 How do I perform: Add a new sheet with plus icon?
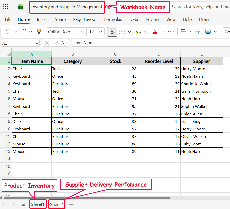(71, 204)
